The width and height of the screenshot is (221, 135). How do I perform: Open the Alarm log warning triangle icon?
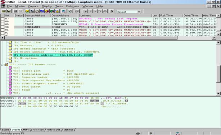click(x=57, y=11)
